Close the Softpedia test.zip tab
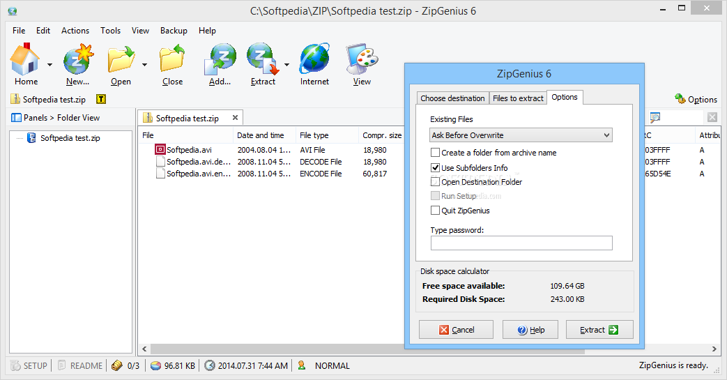727x380 pixels. point(235,117)
